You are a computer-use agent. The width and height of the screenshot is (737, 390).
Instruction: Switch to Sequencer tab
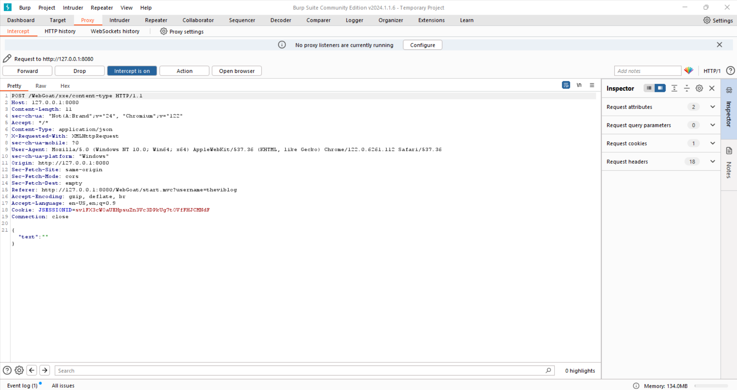coord(242,20)
